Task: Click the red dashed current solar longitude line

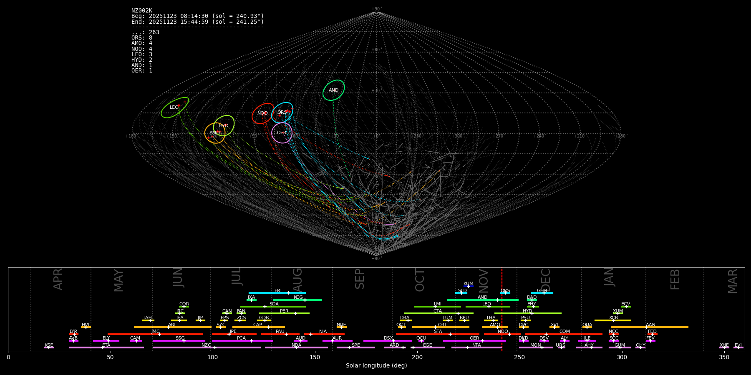Action: point(502,309)
